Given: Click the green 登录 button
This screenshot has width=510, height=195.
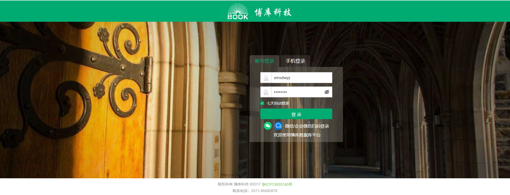Looking at the screenshot, I should click(x=296, y=114).
